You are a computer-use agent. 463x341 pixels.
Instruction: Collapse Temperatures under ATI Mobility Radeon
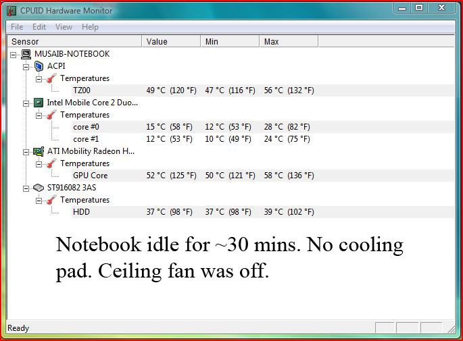click(x=39, y=164)
